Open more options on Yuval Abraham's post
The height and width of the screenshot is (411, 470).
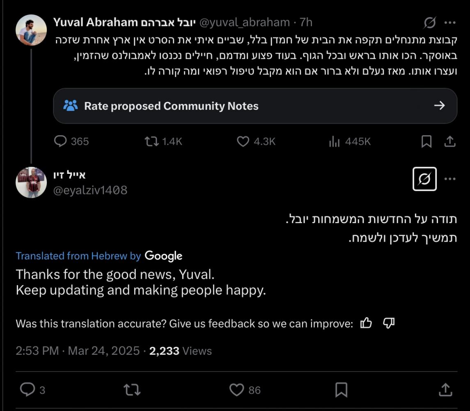[x=450, y=23]
